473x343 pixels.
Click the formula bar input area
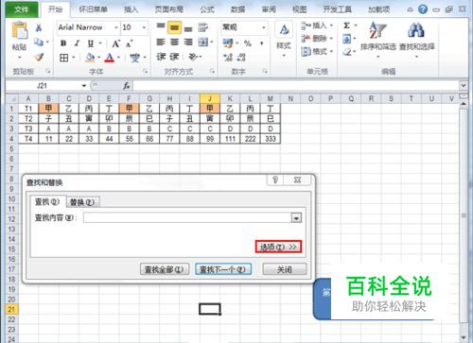pos(296,85)
